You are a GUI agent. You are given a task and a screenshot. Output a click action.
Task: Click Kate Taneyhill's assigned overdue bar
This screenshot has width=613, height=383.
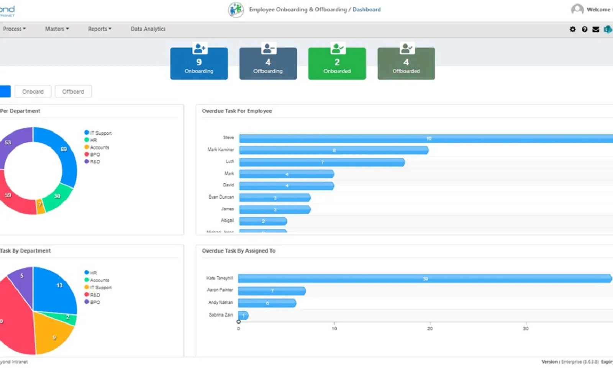[425, 278]
